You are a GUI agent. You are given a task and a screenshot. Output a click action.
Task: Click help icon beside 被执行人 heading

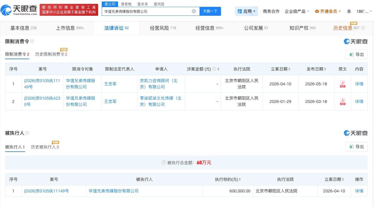coord(27,133)
